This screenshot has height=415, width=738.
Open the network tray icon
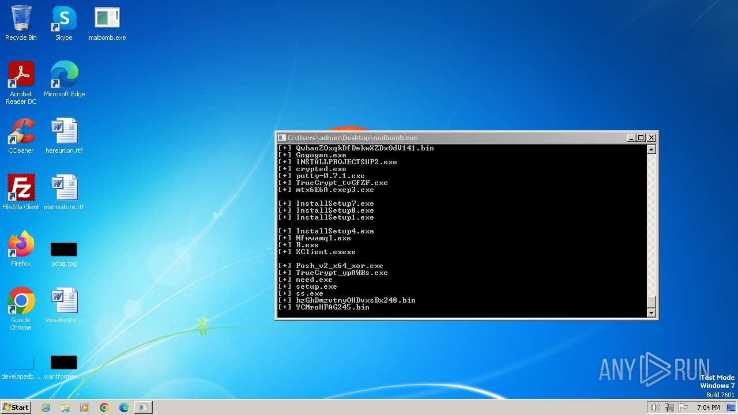669,408
